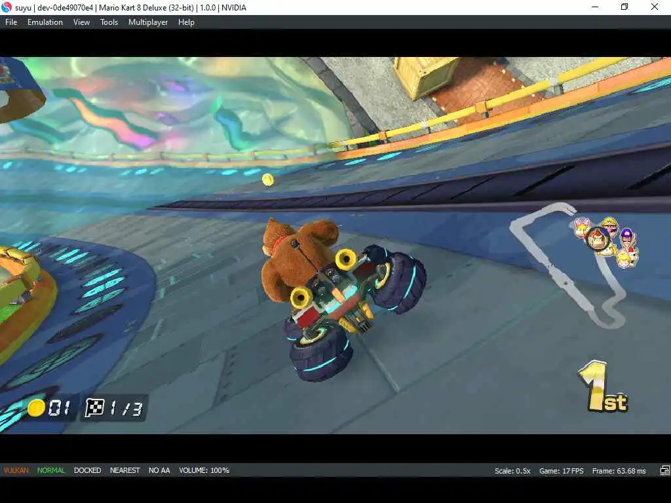Toggle the VULKAN graphics API button
Screen dimensions: 671x503
click(16, 470)
